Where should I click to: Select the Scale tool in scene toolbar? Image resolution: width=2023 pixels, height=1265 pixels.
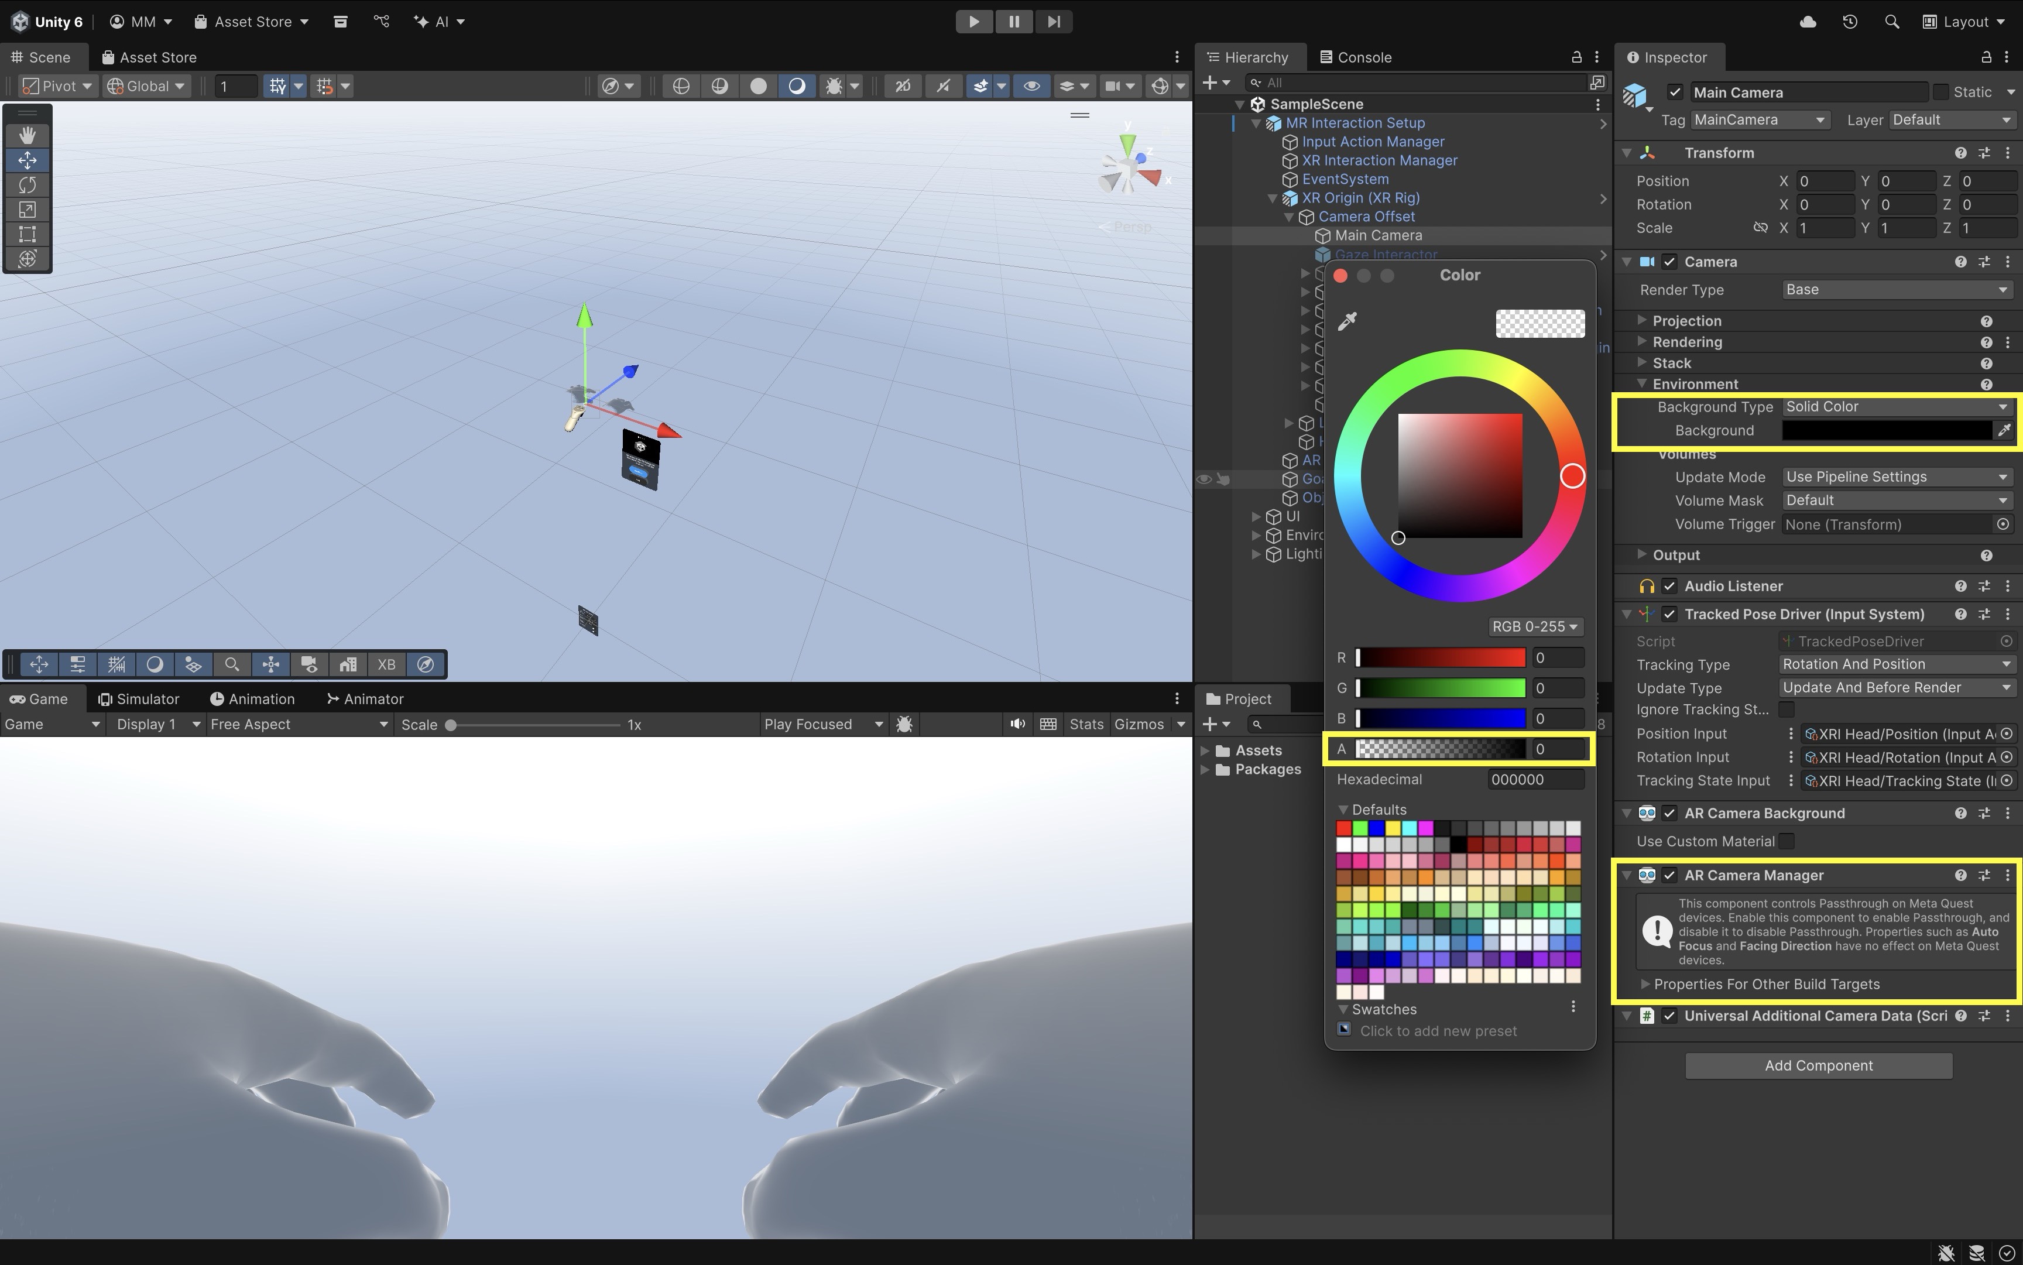pyautogui.click(x=27, y=209)
